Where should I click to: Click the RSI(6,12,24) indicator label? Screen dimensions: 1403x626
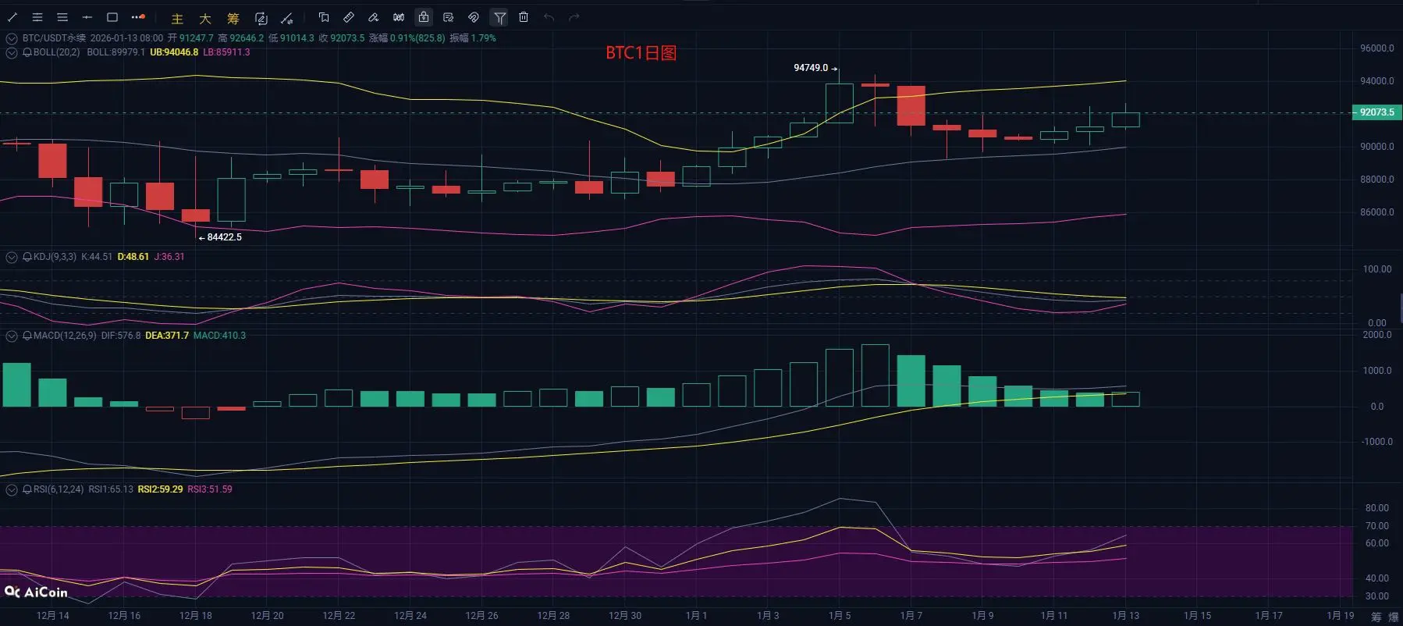(x=59, y=489)
